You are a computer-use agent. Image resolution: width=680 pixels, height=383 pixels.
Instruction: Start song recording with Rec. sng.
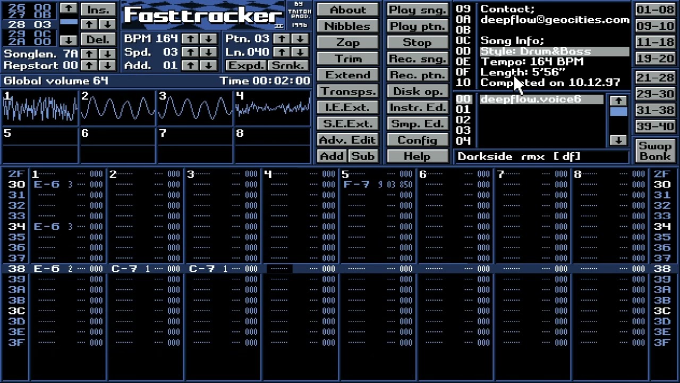417,59
